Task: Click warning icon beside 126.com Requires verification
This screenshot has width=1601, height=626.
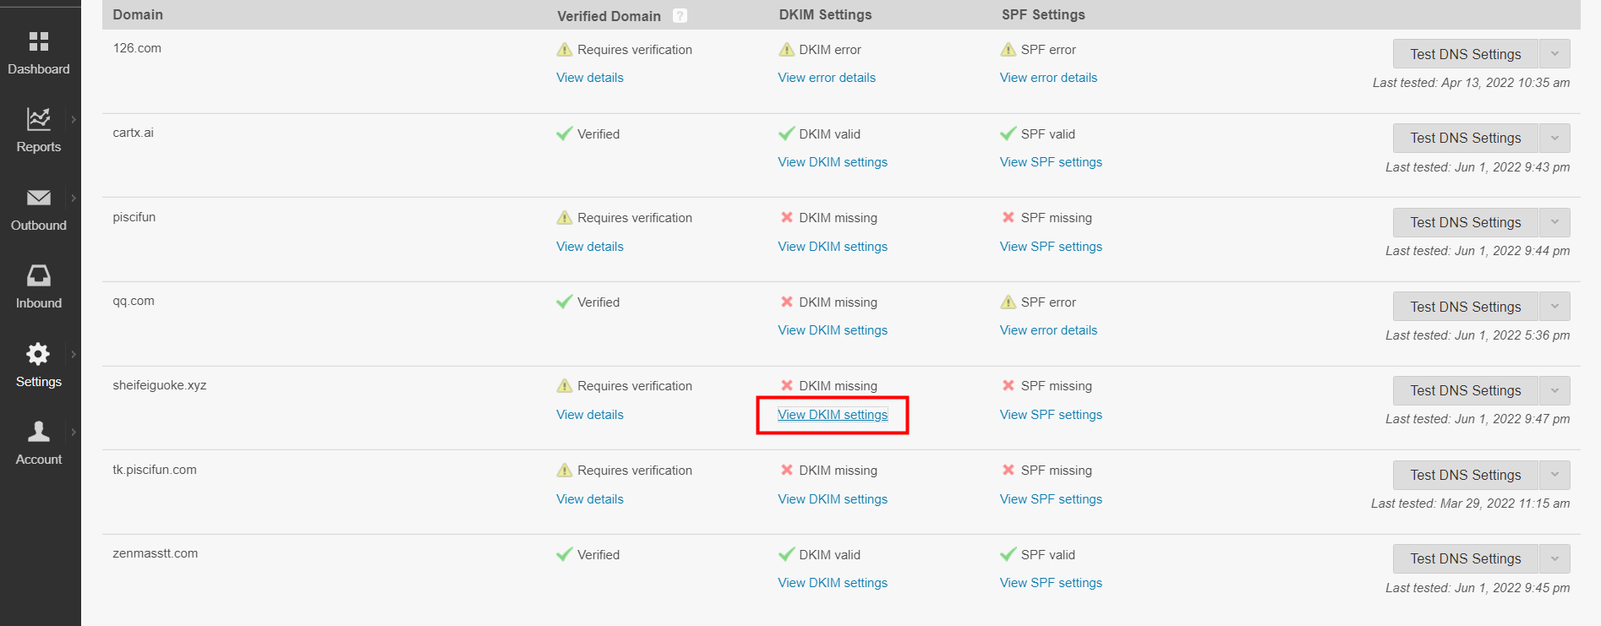Action: 565,49
